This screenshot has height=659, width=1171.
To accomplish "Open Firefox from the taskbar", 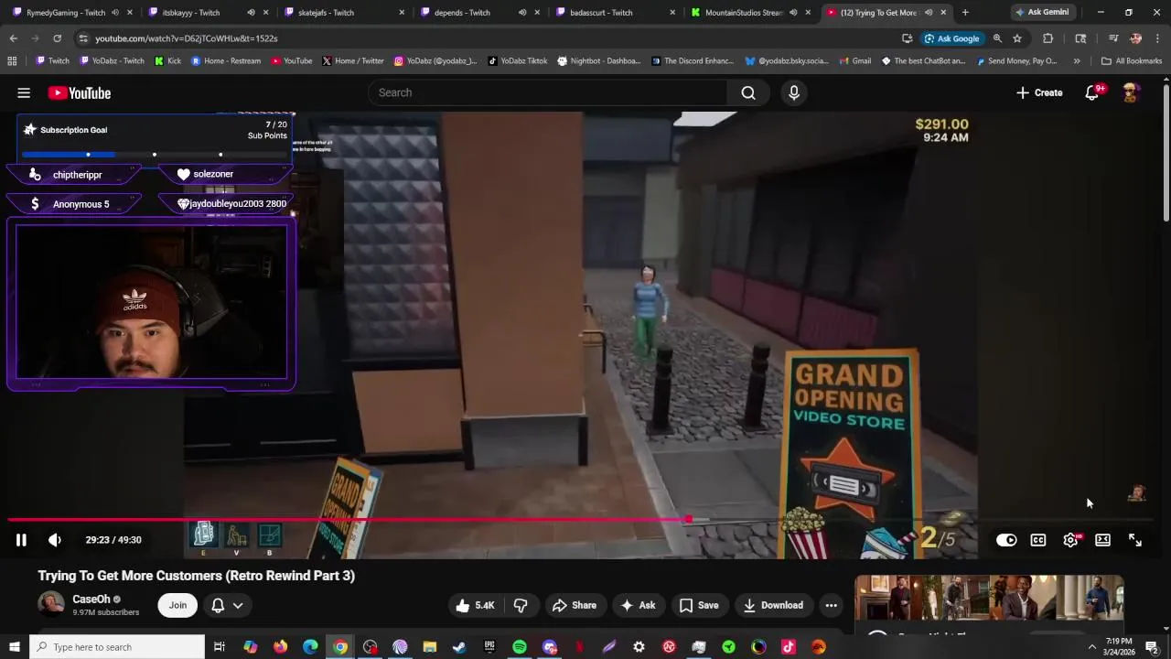I will point(280,647).
